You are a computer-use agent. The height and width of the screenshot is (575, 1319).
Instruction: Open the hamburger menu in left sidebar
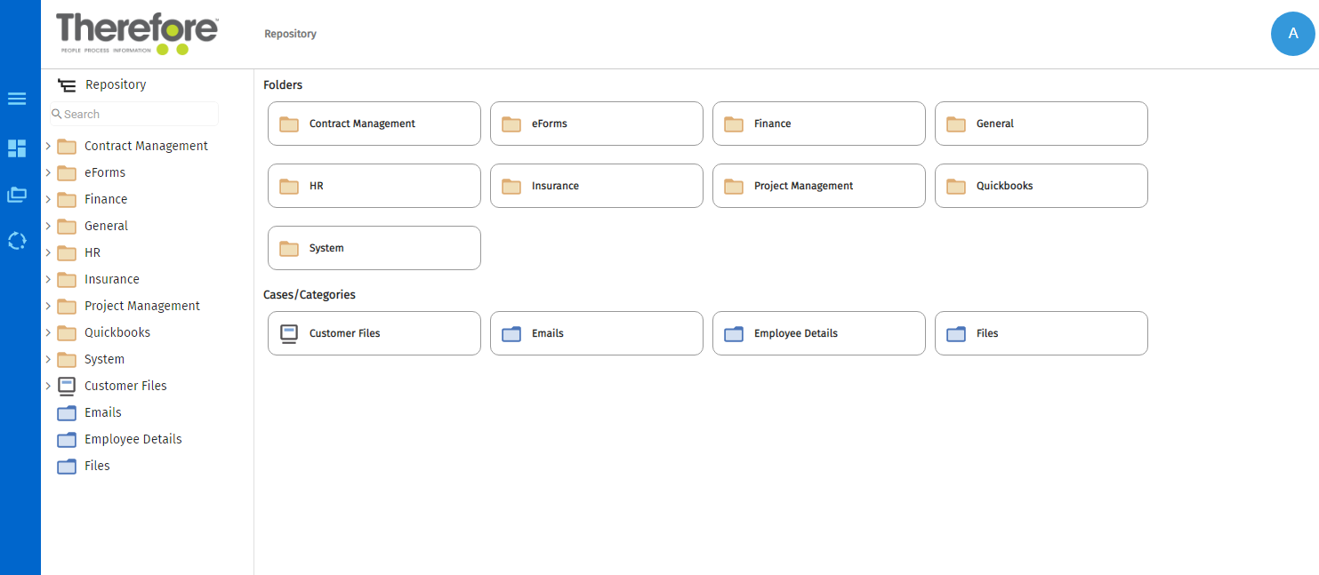pyautogui.click(x=17, y=99)
